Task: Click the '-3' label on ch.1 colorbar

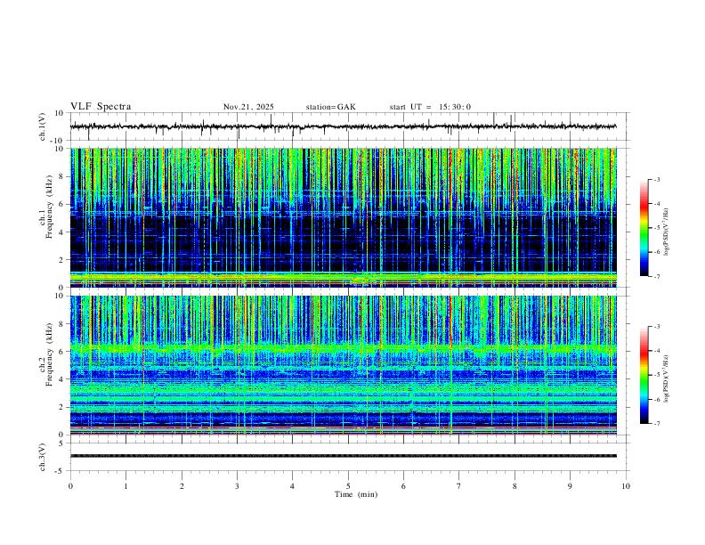Action: pos(656,179)
